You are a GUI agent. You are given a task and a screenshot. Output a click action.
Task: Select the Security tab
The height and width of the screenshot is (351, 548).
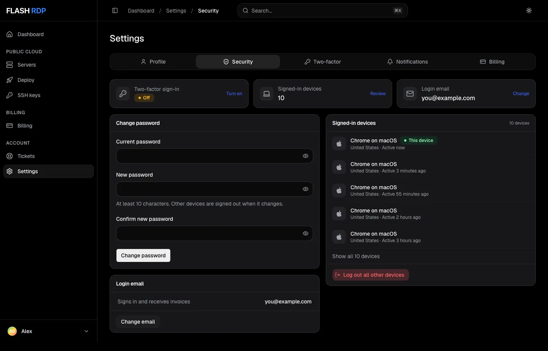coord(238,62)
